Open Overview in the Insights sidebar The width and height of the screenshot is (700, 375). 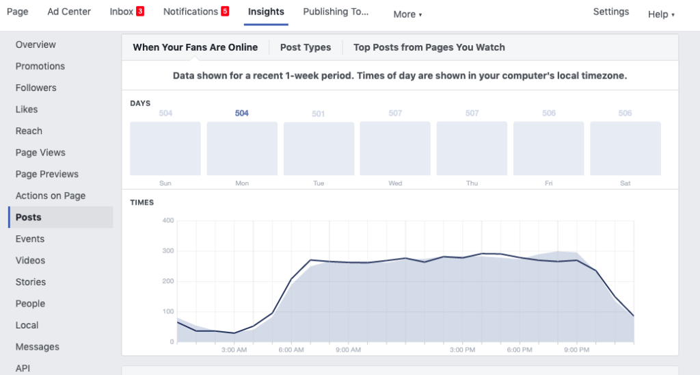pyautogui.click(x=36, y=44)
